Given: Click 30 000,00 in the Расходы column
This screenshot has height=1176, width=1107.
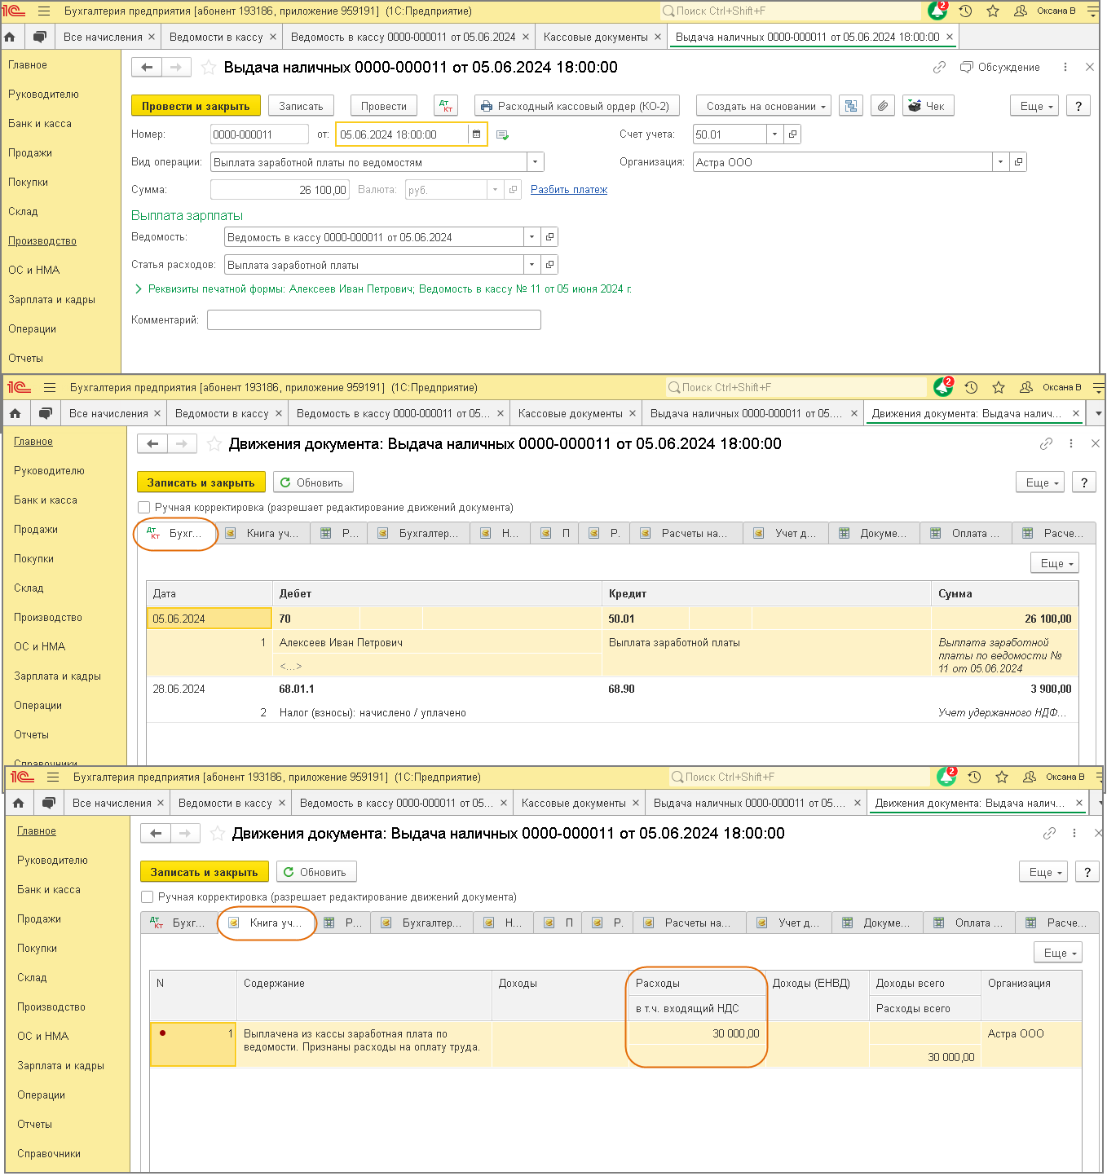Looking at the screenshot, I should coord(735,1033).
